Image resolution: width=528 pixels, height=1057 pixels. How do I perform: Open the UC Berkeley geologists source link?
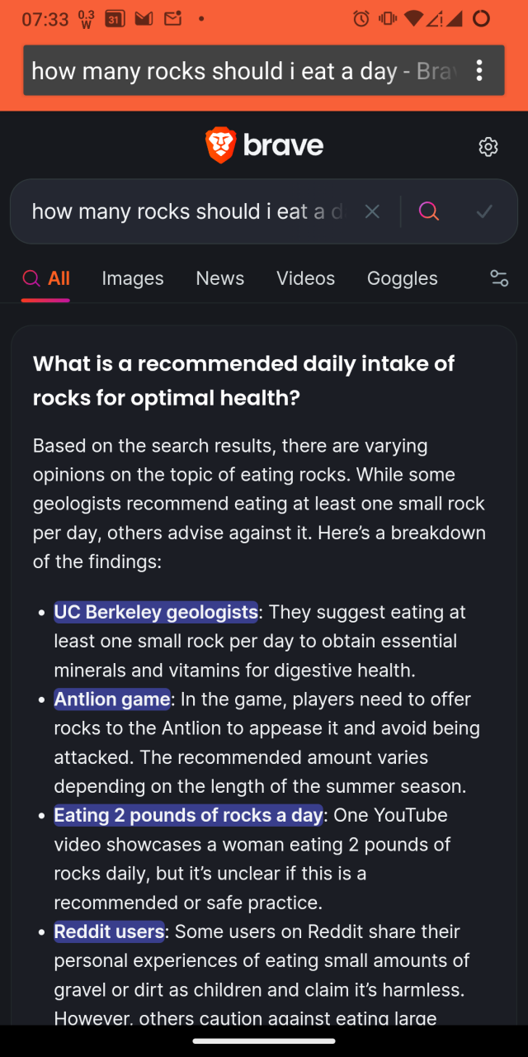[x=155, y=612]
